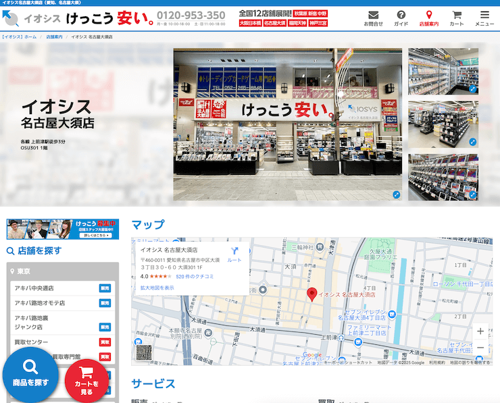Click the 神戸三宮 store tag

(x=318, y=23)
